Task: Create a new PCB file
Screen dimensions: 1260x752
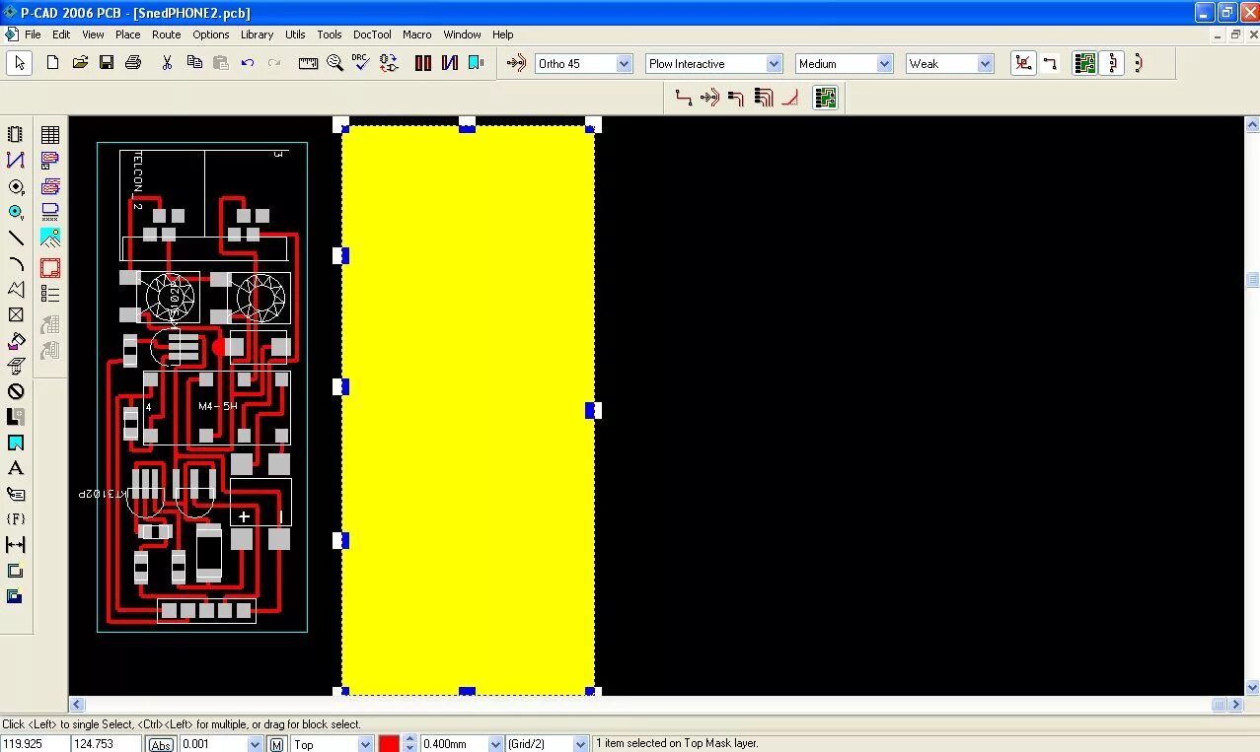Action: click(53, 63)
